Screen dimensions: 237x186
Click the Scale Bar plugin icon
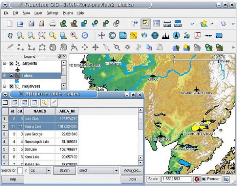click(208, 36)
